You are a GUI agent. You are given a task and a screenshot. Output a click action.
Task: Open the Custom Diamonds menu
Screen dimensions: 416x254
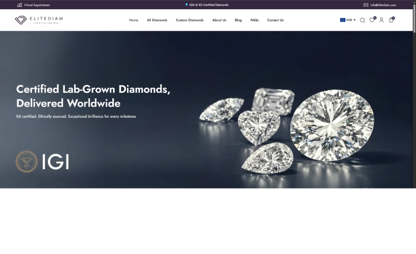[190, 20]
